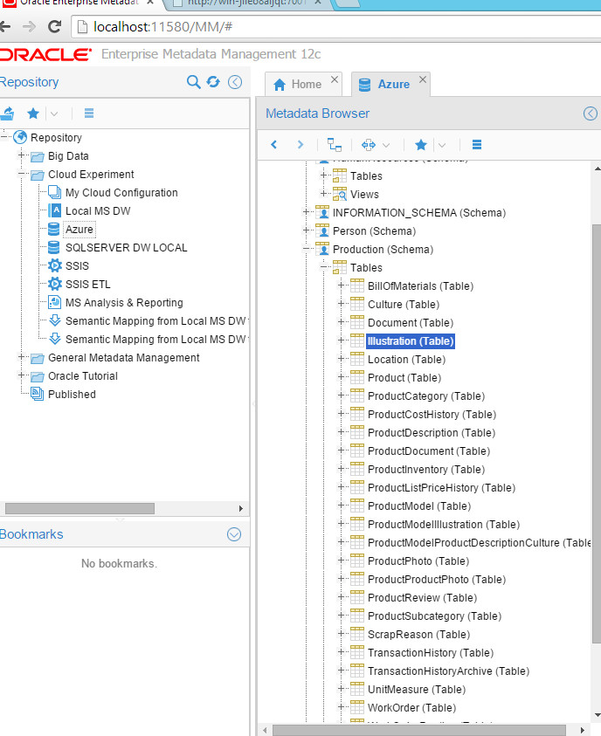Select ProductModel (Table)
Screen dimensions: 601x736
pyautogui.click(x=419, y=506)
